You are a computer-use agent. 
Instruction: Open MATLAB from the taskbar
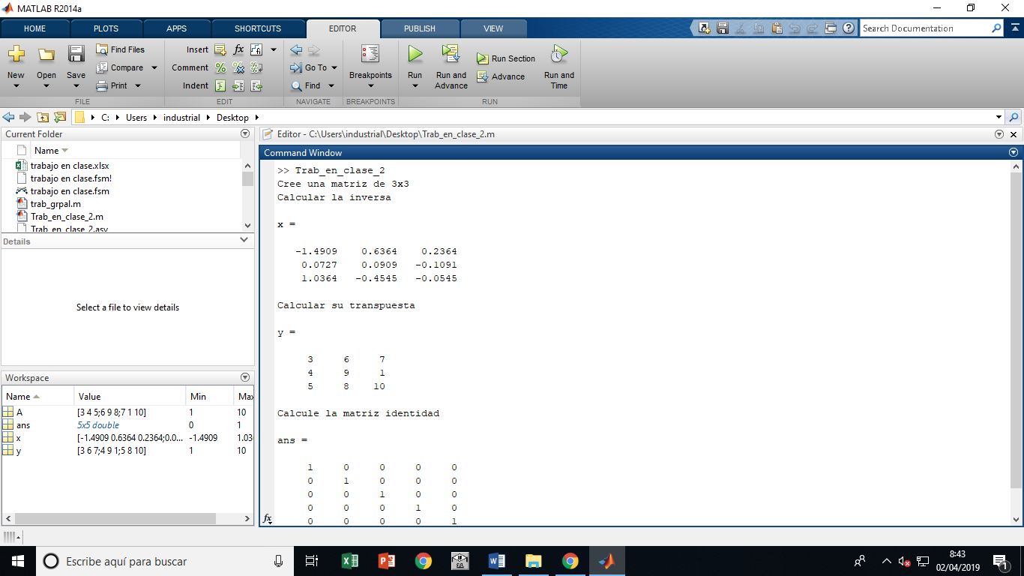(x=607, y=560)
